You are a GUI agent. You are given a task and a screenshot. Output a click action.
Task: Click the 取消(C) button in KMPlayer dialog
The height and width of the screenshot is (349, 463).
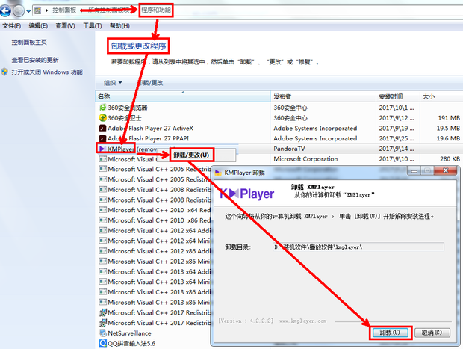click(432, 333)
